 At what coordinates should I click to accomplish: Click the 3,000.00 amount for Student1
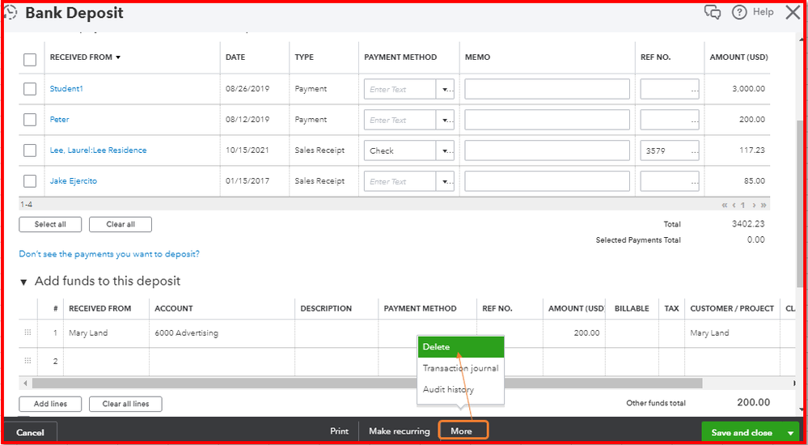(x=749, y=89)
